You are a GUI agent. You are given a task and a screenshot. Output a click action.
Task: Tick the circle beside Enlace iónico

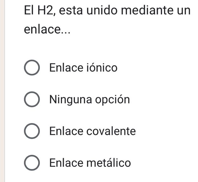(x=32, y=68)
